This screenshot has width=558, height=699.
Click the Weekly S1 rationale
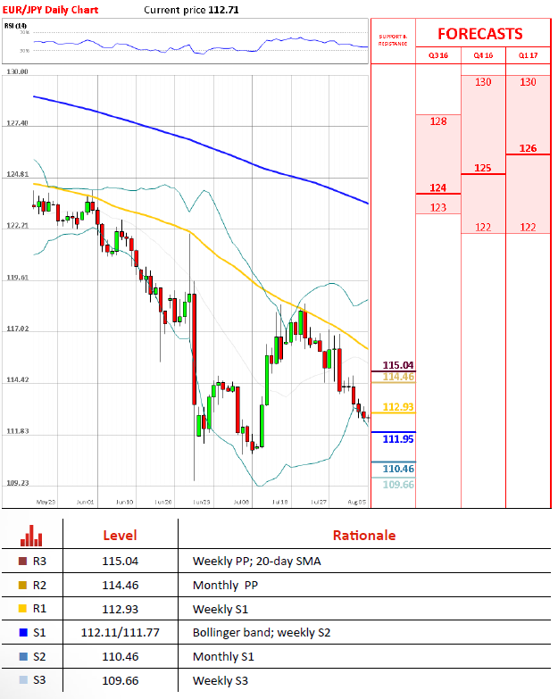click(221, 609)
